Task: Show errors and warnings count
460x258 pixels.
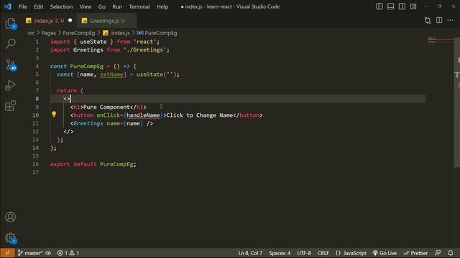Action: click(68, 253)
